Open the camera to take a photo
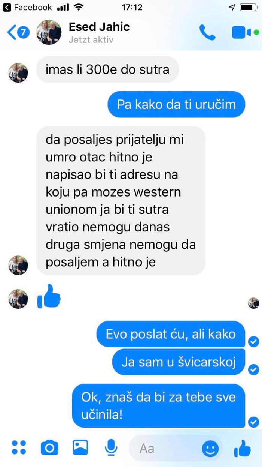The image size is (262, 467). click(49, 447)
